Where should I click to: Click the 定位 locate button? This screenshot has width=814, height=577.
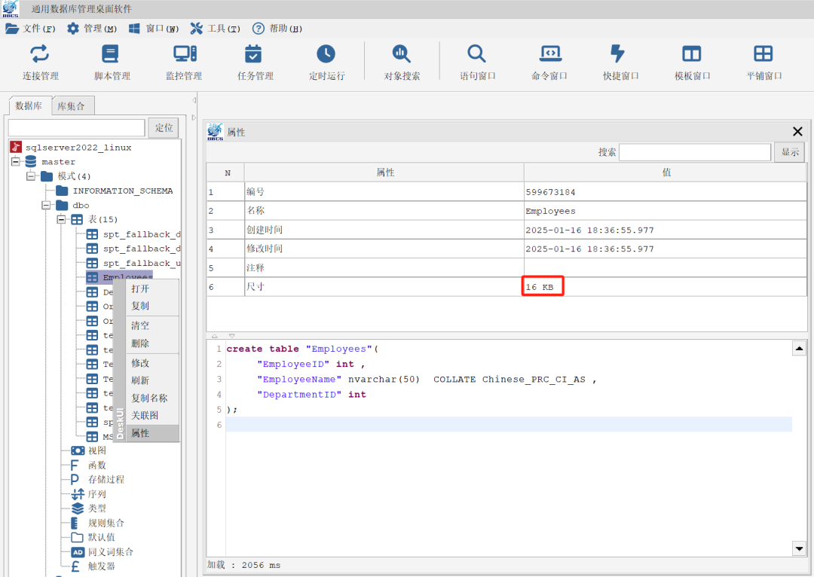(x=164, y=128)
